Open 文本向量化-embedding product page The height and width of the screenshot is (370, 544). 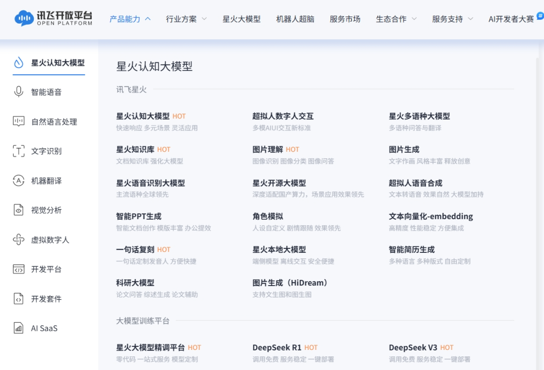[431, 216]
